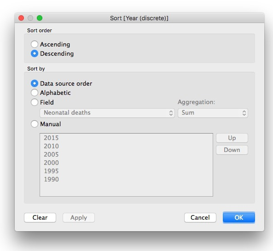The height and width of the screenshot is (251, 273).
Task: Click the Apply button
Action: (x=79, y=217)
